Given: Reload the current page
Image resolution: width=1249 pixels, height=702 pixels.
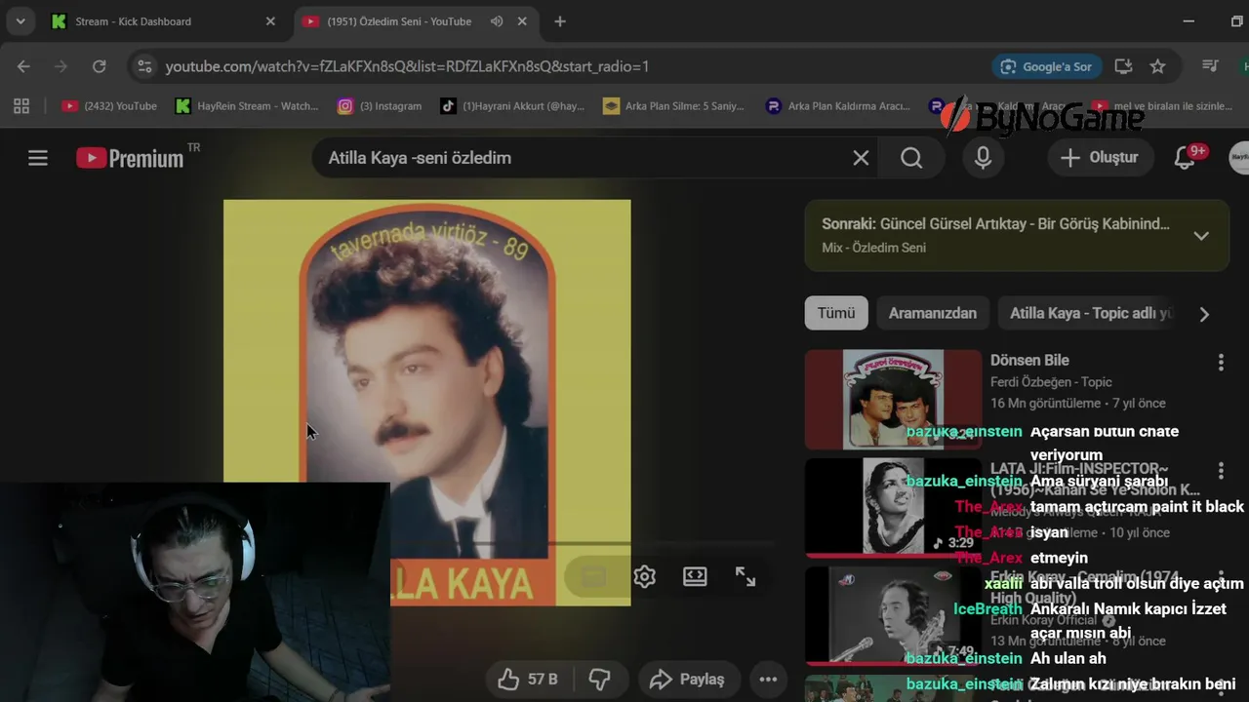Looking at the screenshot, I should pyautogui.click(x=99, y=66).
